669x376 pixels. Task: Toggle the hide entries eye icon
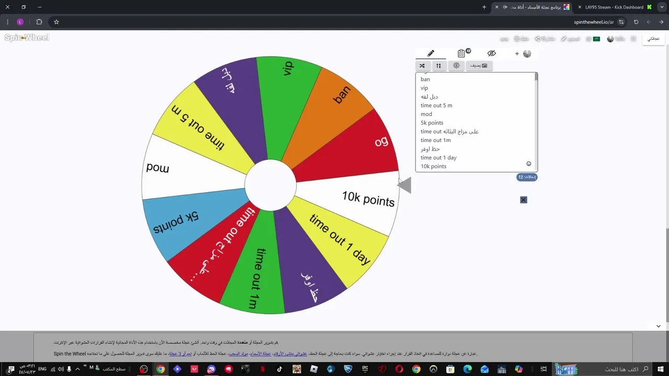[x=491, y=53]
